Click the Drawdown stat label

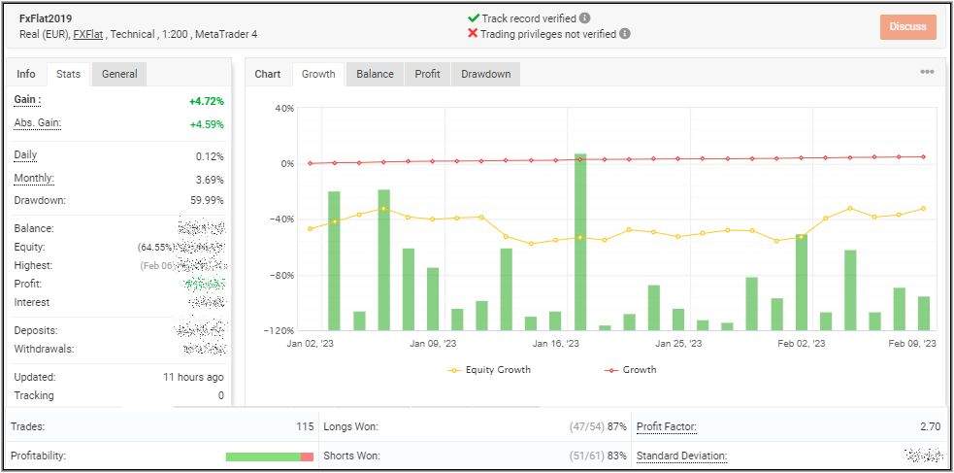point(40,200)
